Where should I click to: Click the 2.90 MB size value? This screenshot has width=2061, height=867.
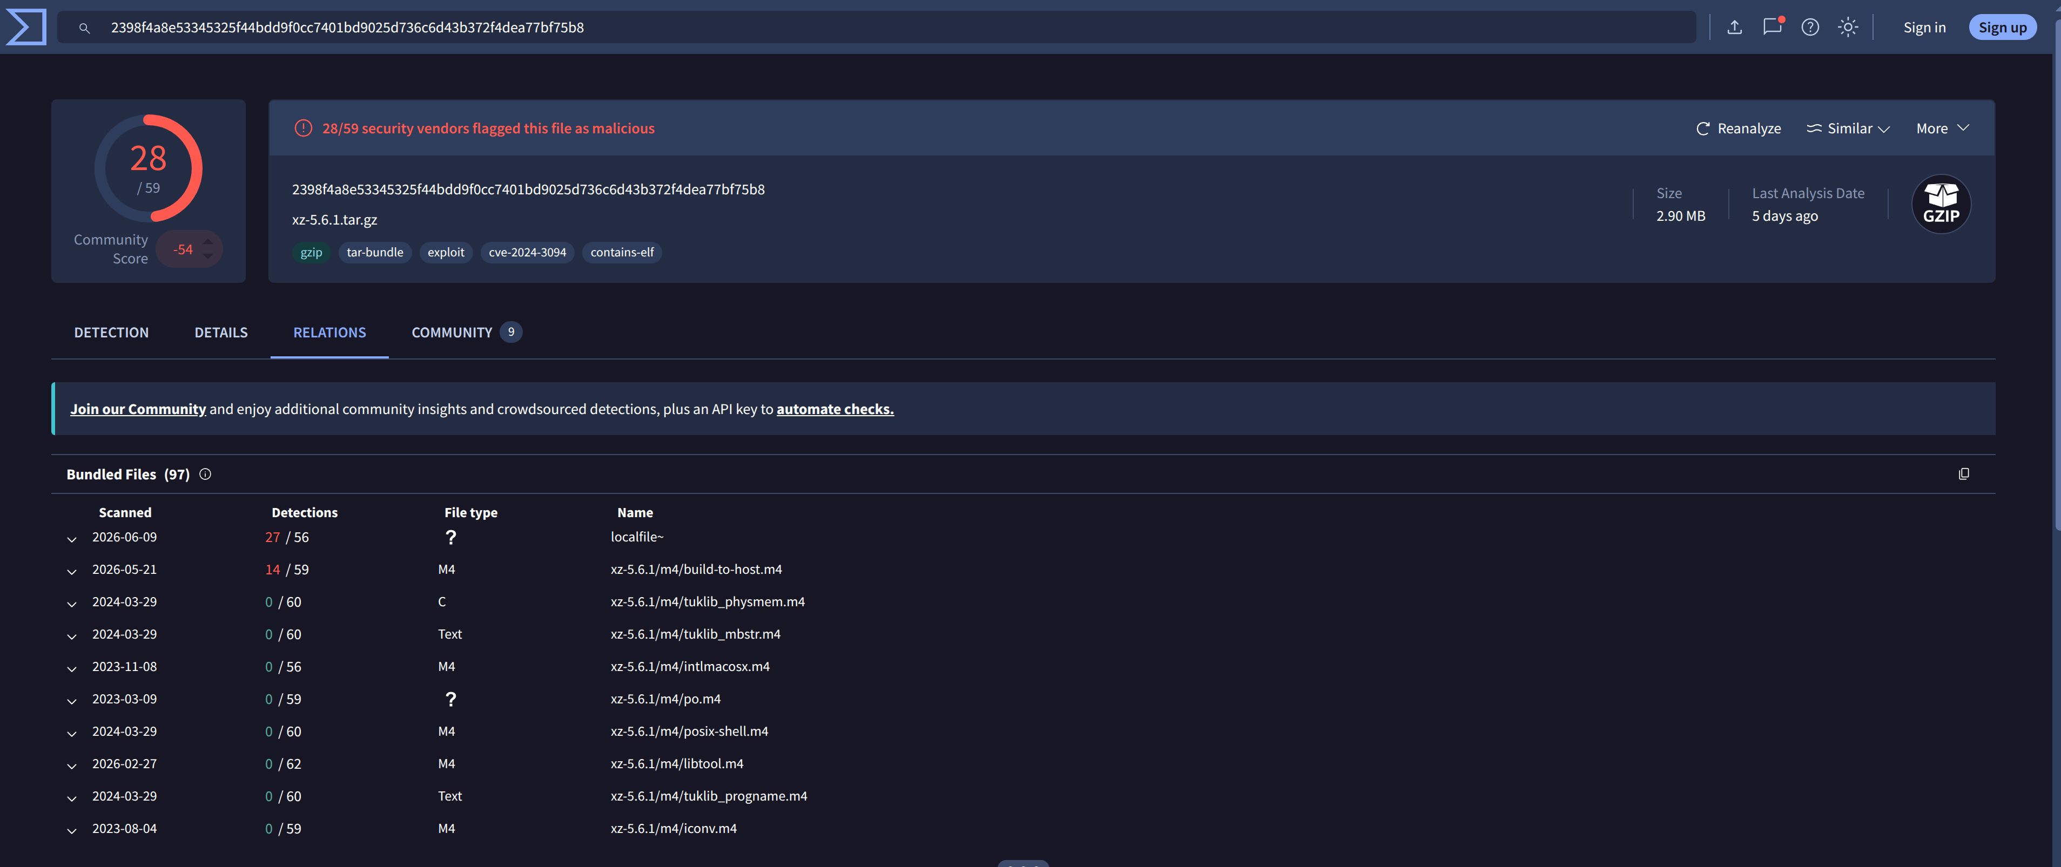(1680, 216)
